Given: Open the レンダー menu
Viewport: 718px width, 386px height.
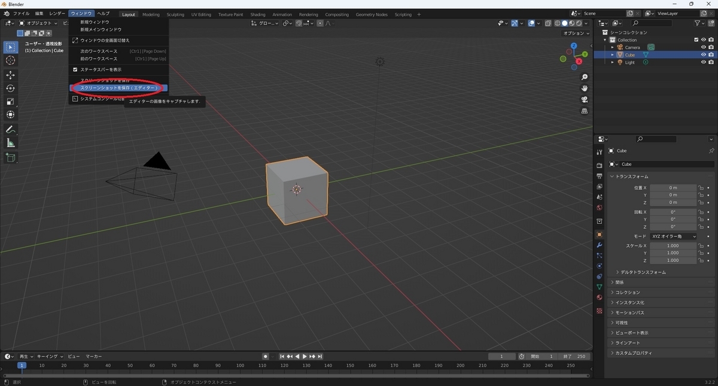Looking at the screenshot, I should click(x=57, y=14).
